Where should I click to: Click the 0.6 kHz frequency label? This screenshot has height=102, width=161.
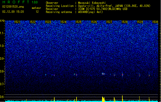tap(2, 97)
